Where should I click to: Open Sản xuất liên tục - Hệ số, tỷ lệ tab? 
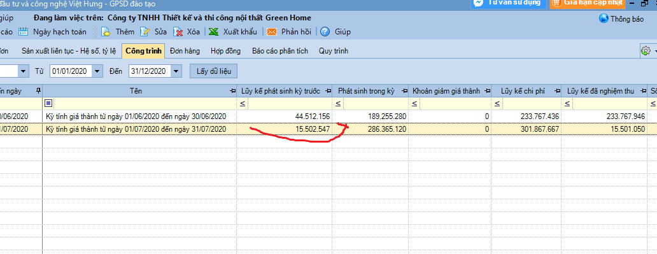click(x=69, y=51)
